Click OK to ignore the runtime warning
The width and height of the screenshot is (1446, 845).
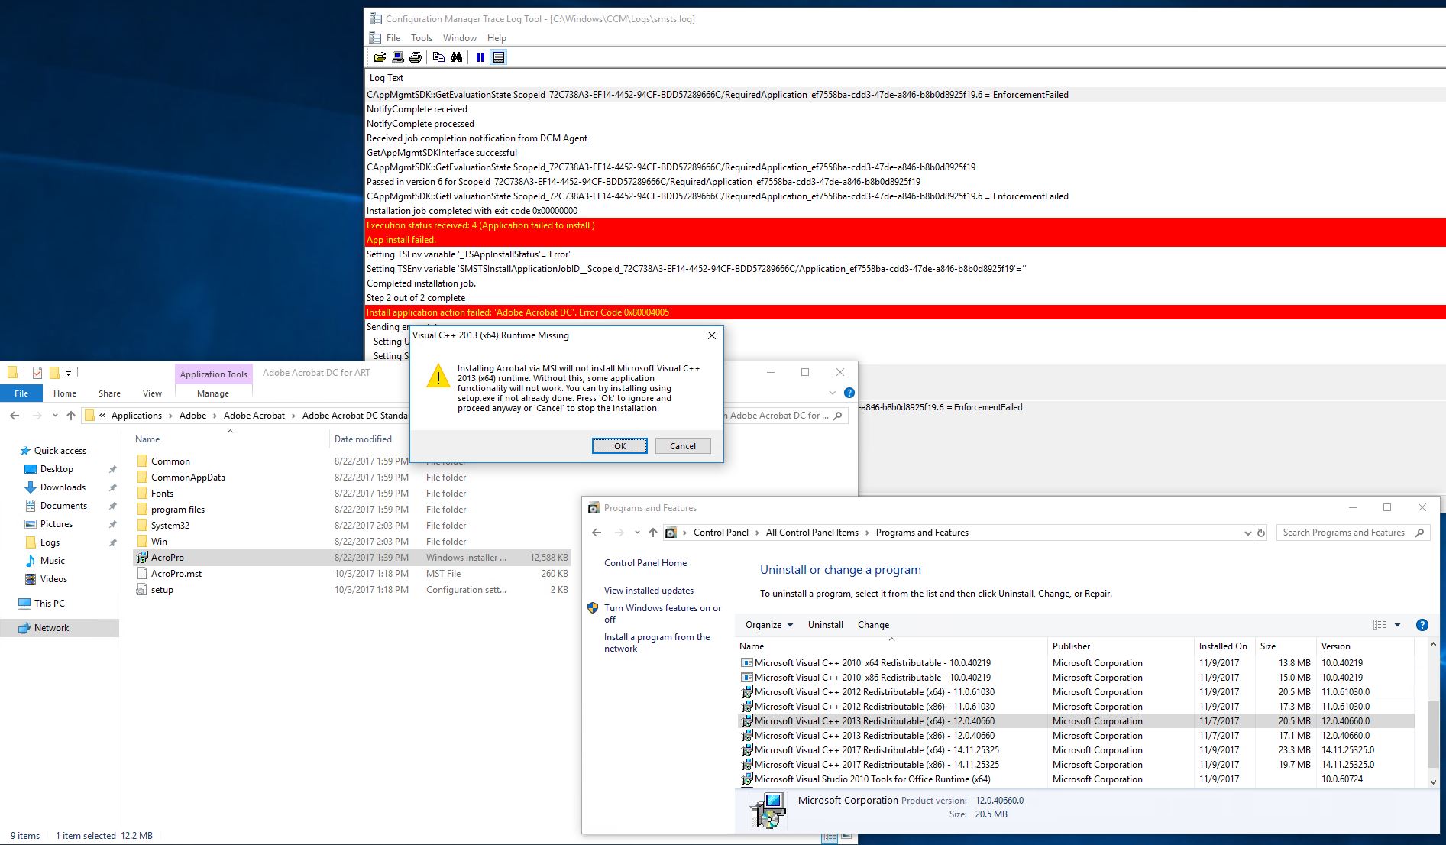tap(619, 445)
